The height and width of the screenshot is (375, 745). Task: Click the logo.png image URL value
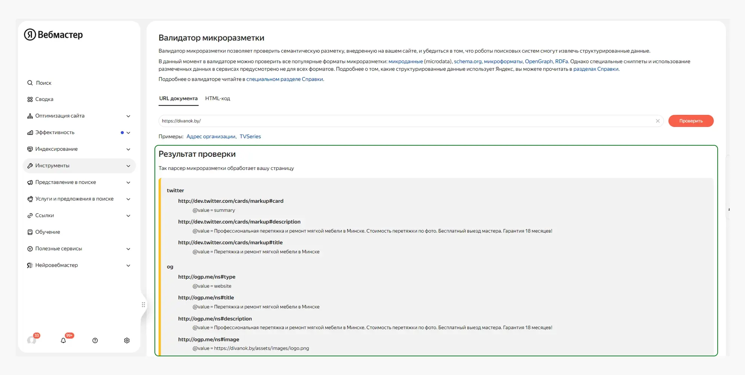click(261, 348)
